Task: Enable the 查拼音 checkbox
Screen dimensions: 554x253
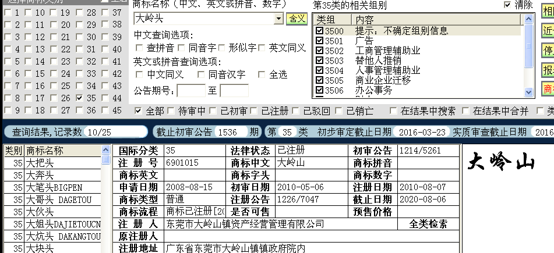Action: click(x=139, y=48)
